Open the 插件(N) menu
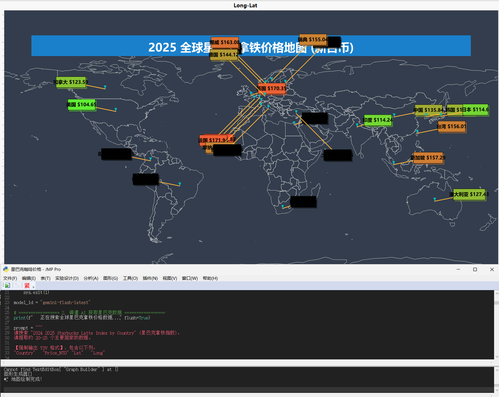This screenshot has height=397, width=499. point(150,278)
